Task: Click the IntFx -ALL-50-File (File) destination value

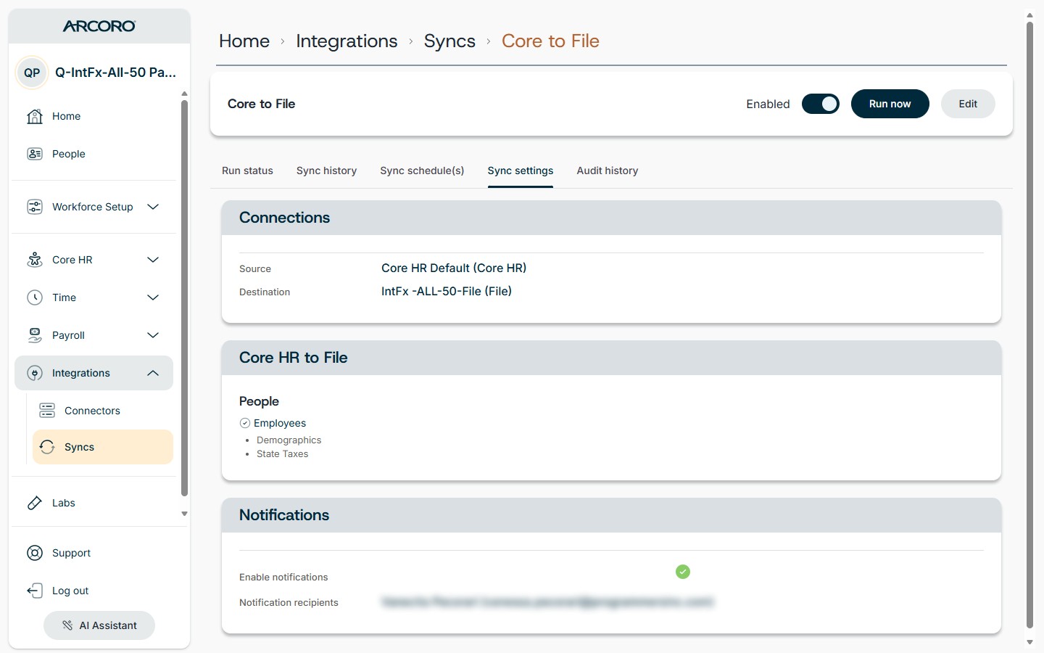Action: tap(447, 291)
